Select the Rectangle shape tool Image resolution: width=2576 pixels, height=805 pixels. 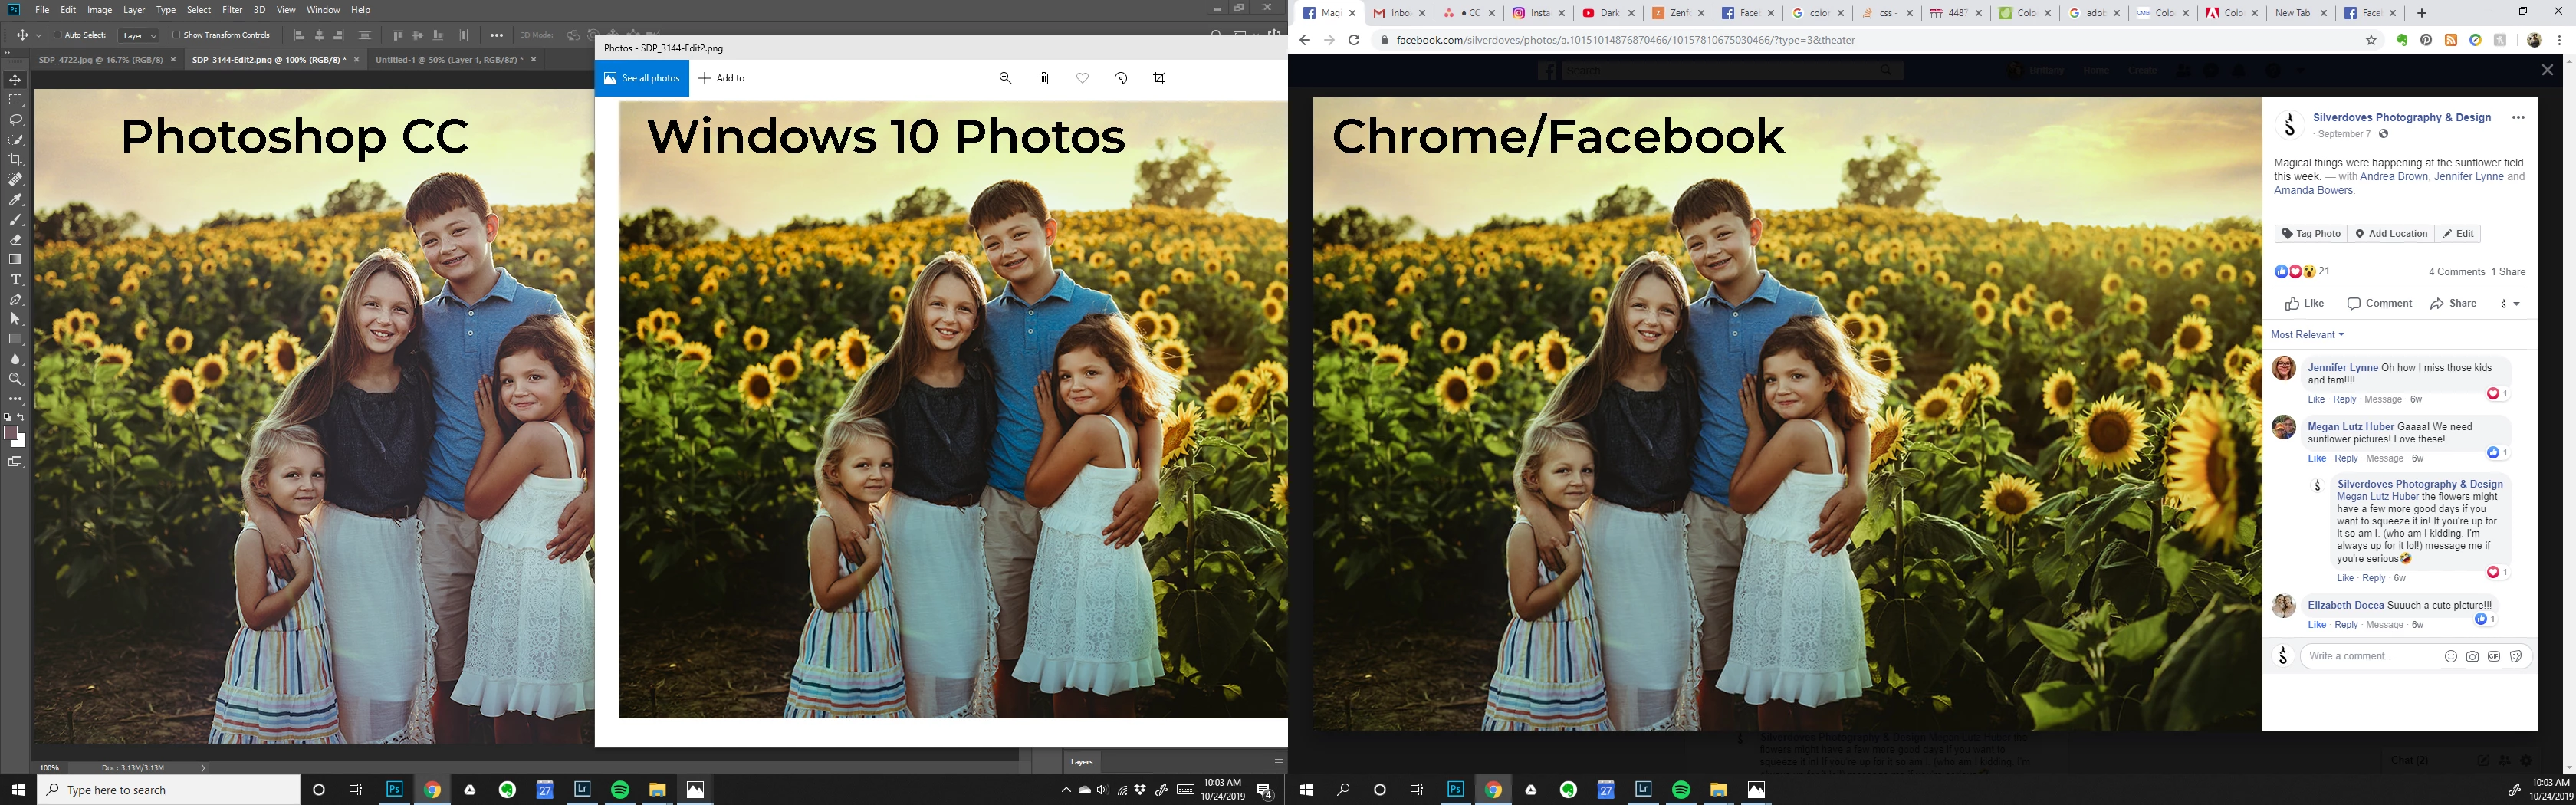pos(15,339)
